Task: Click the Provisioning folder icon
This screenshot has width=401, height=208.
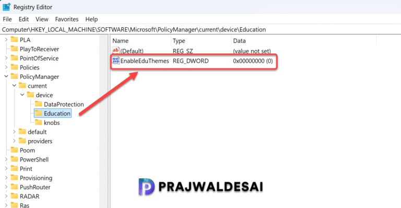Action: pos(14,178)
